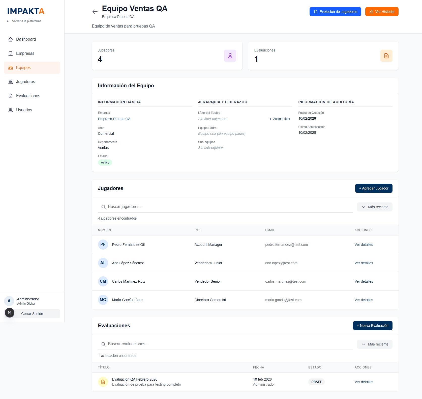View details for Carlos Martínez Ruiz
The image size is (422, 399).
(x=364, y=281)
